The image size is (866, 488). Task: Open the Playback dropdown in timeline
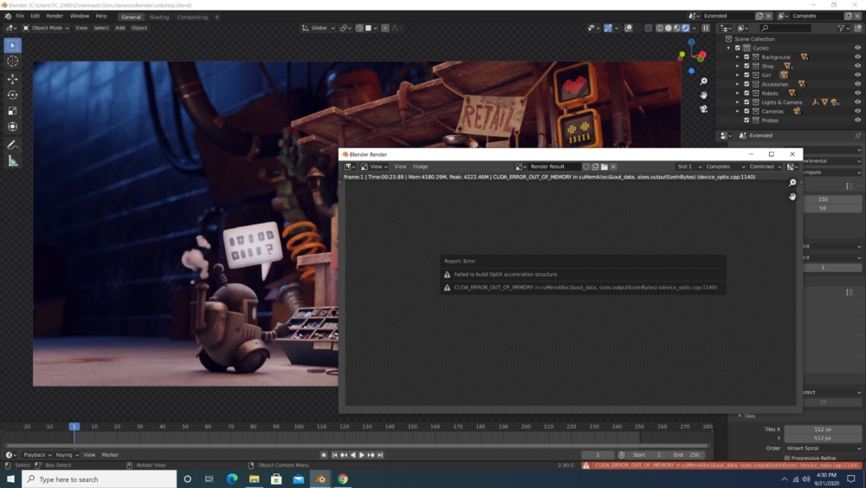pos(37,455)
